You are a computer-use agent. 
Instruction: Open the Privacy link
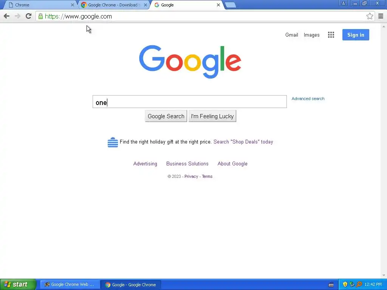(x=191, y=177)
